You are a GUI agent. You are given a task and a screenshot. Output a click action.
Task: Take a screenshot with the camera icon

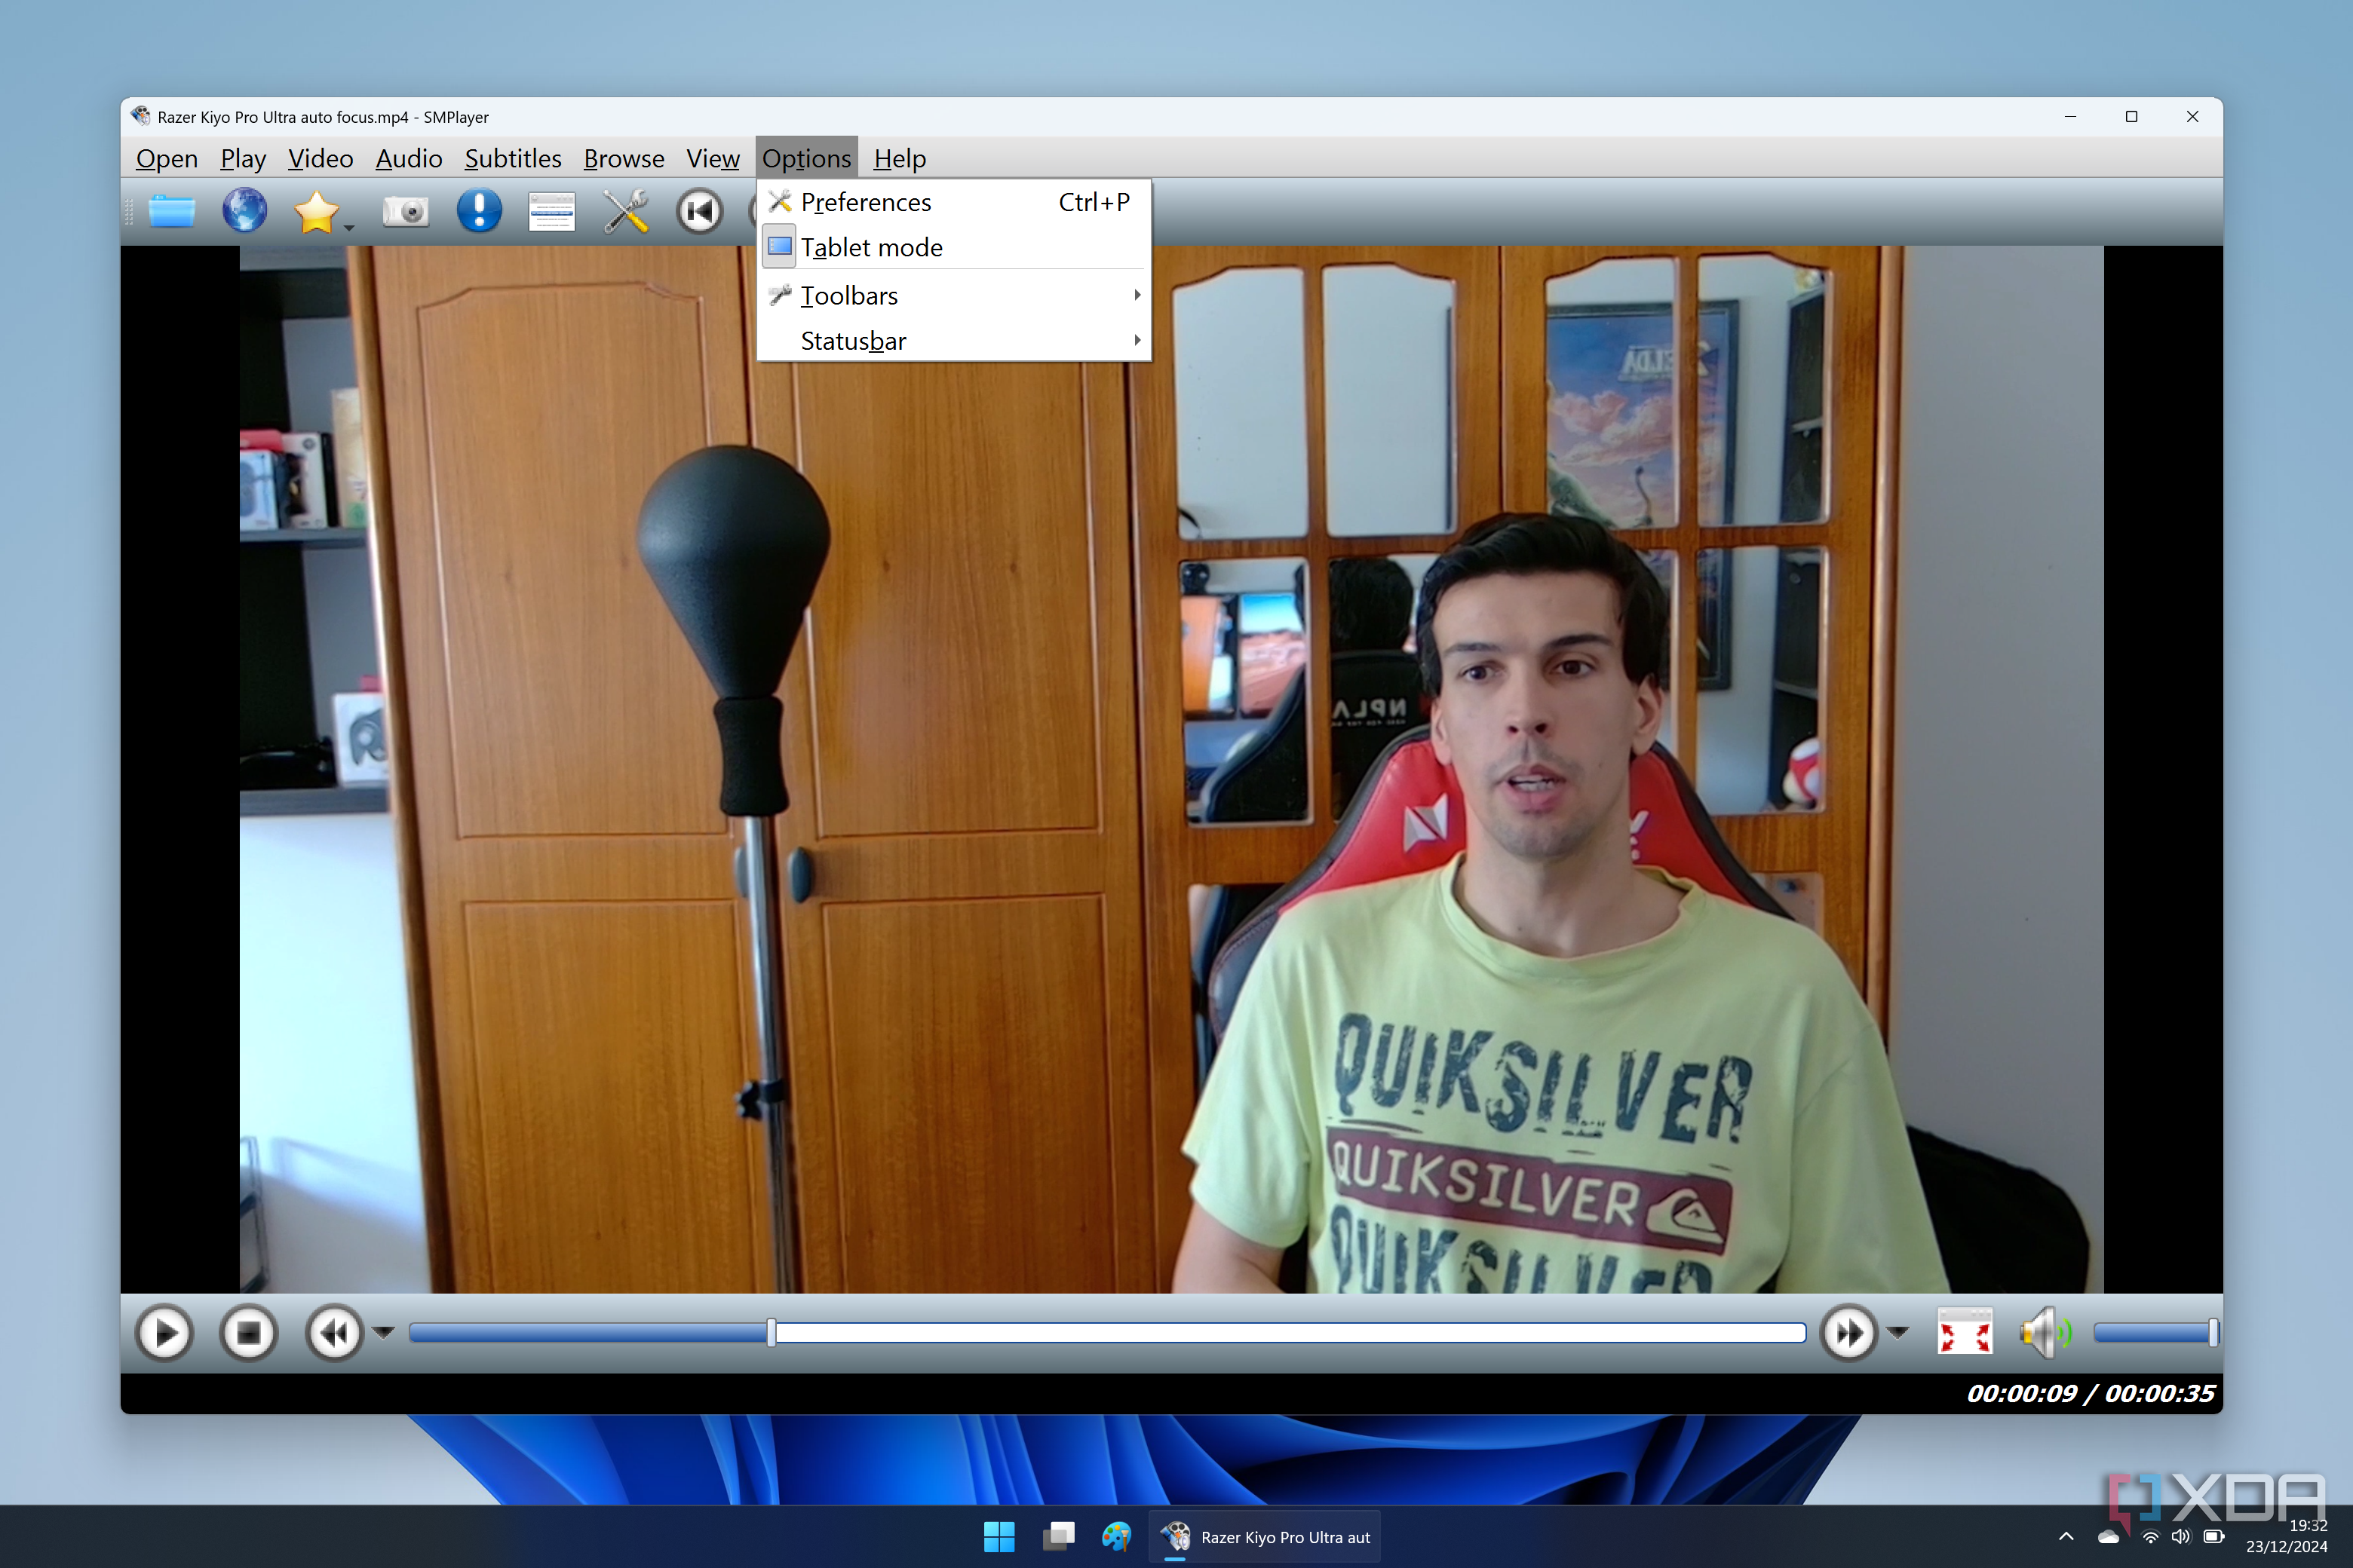point(405,211)
